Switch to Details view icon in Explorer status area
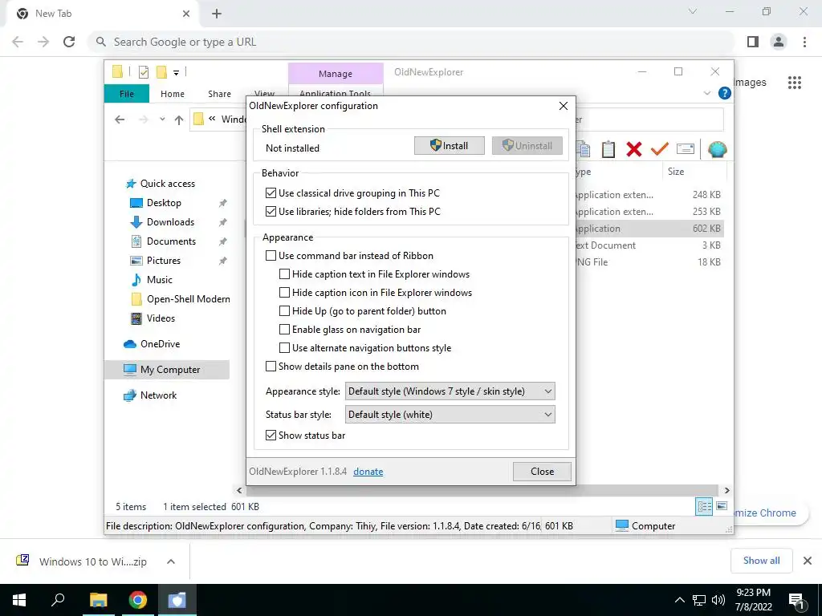Viewport: 822px width, 616px height. 704,506
